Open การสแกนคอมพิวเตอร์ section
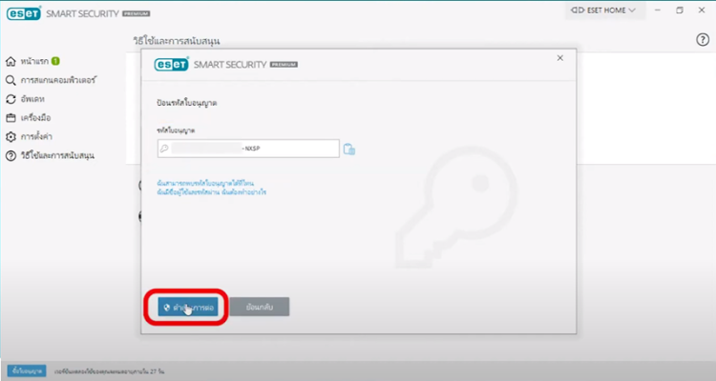Image resolution: width=716 pixels, height=381 pixels. [x=58, y=80]
